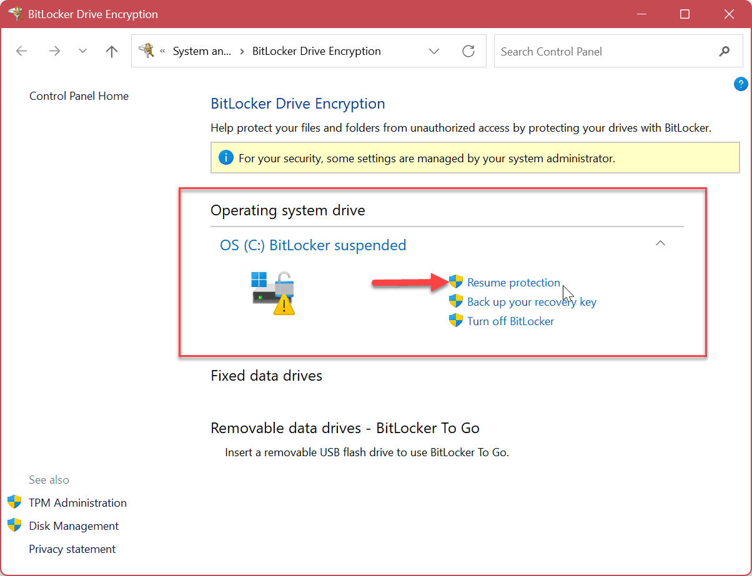Click shield icon next to TPM Administration
Image resolution: width=752 pixels, height=576 pixels.
[14, 502]
